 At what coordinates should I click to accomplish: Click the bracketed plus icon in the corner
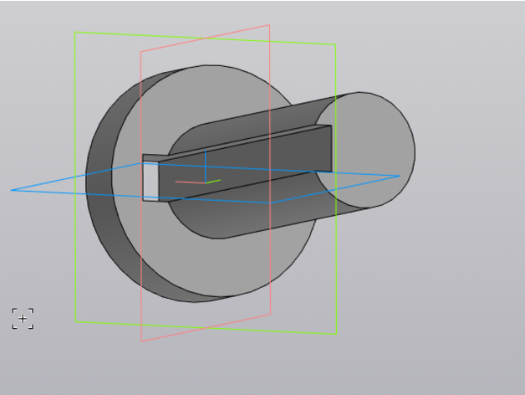23,319
